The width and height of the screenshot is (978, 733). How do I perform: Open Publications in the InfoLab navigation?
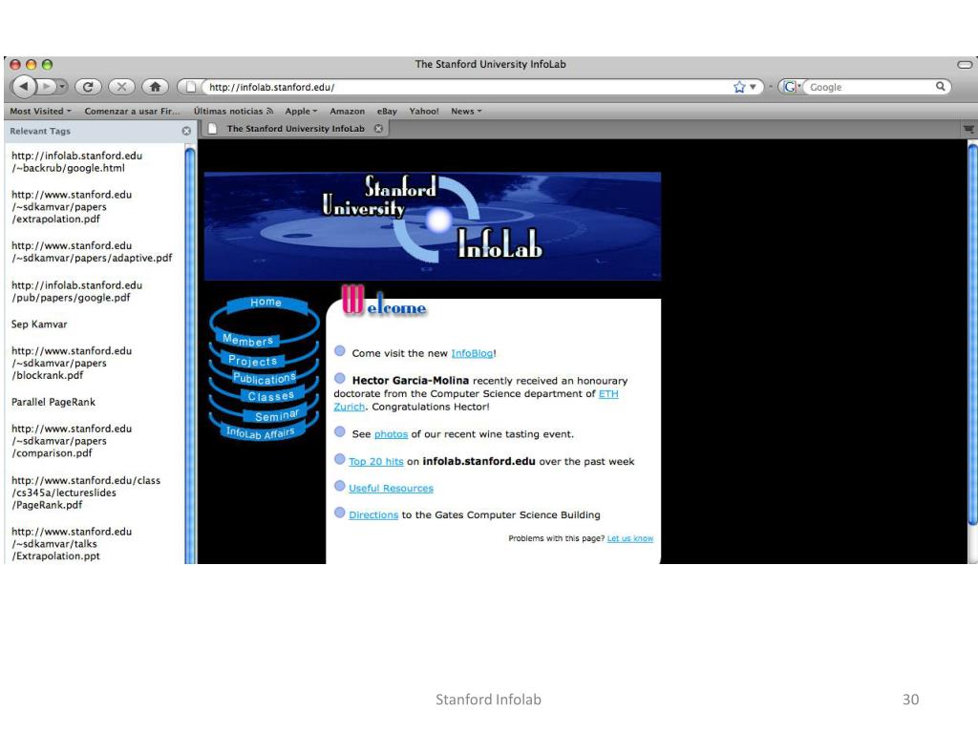[264, 378]
